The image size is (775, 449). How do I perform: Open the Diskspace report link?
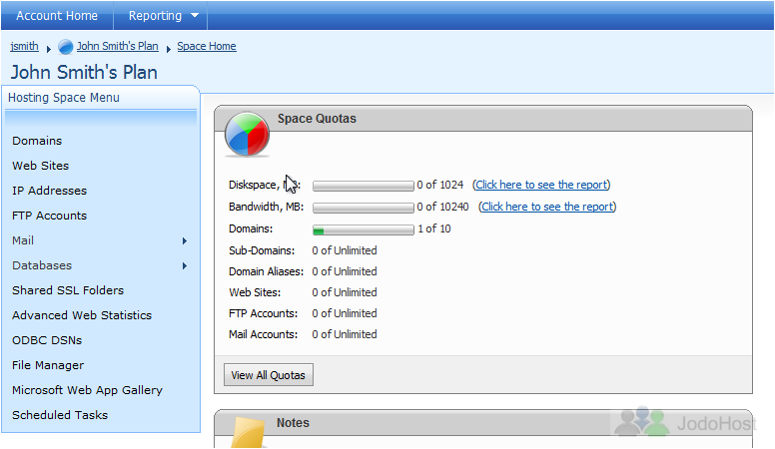pos(541,185)
